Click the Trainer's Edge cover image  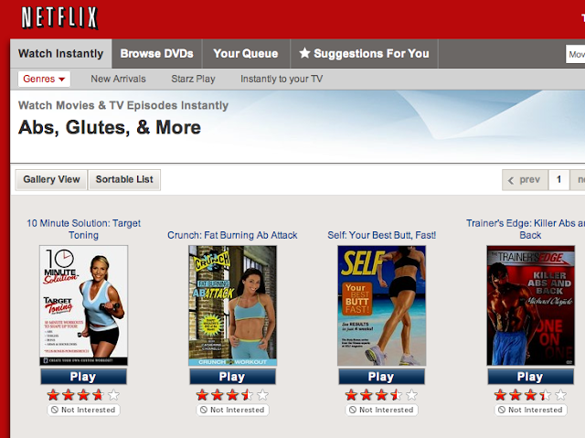(530, 305)
